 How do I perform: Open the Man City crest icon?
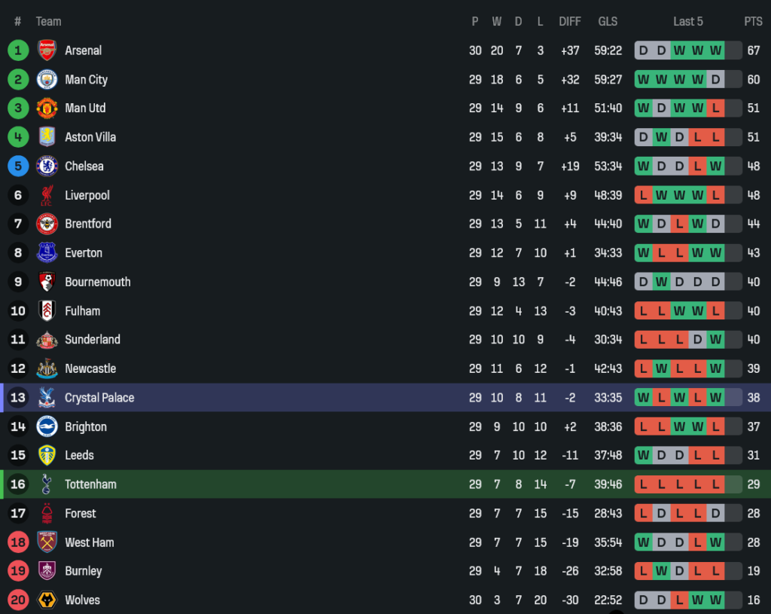(47, 79)
